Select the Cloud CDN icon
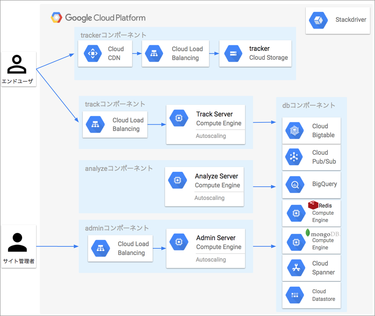This screenshot has height=316, width=375. click(93, 53)
